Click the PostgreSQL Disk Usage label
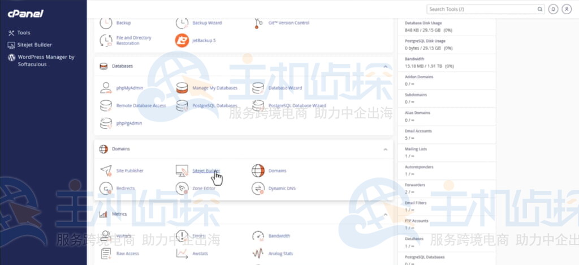 click(x=425, y=41)
